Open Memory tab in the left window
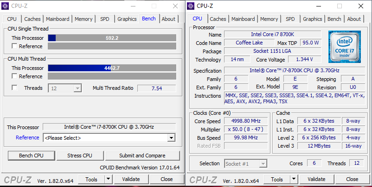 [83, 19]
